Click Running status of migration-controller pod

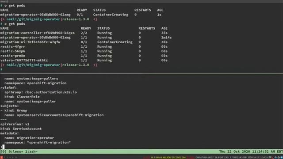(104, 33)
